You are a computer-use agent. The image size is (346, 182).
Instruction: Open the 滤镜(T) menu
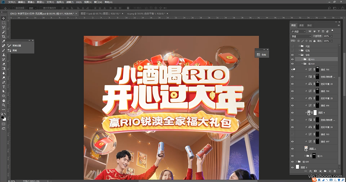point(69,2)
